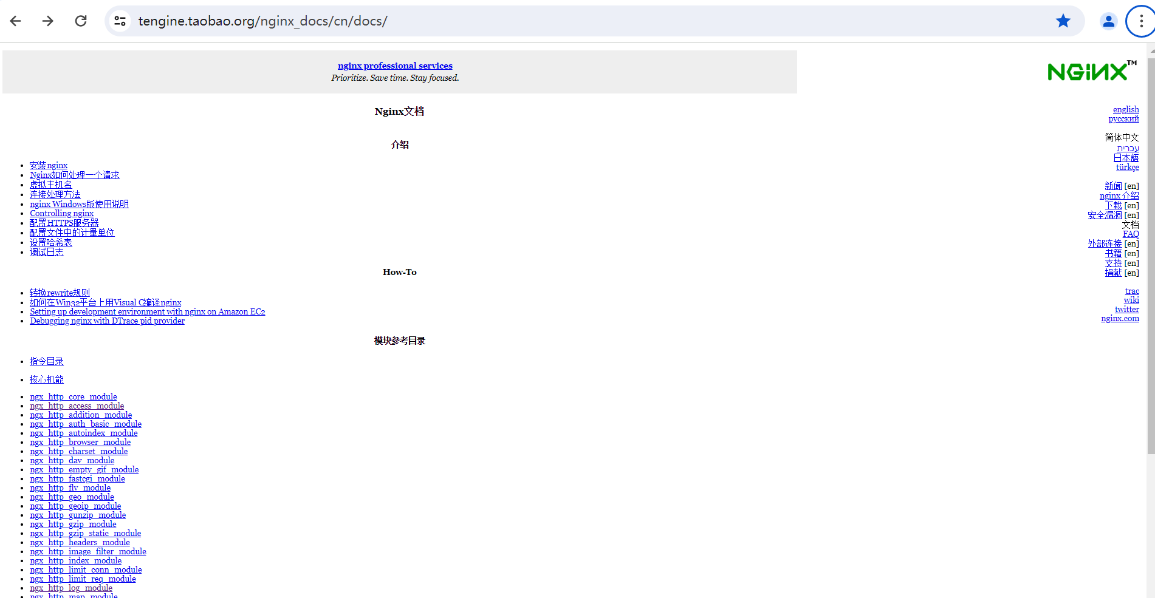
Task: Open the 安全漏洞 link
Action: coord(1105,215)
